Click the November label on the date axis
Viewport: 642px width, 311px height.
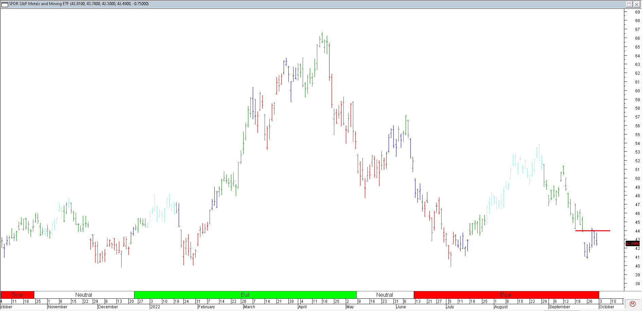click(58, 307)
